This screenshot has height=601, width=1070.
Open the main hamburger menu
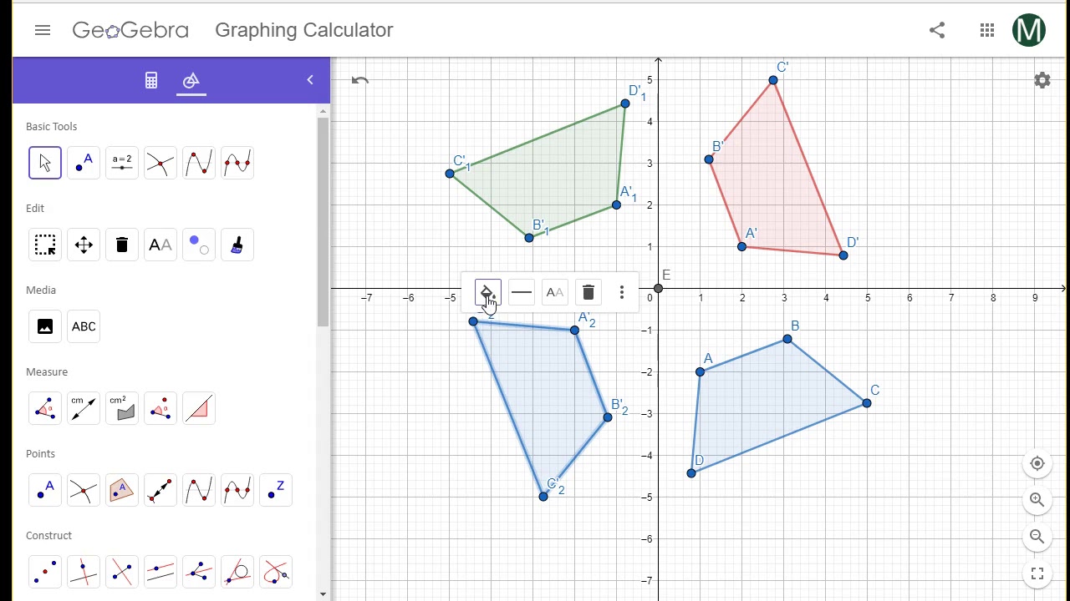tap(43, 30)
